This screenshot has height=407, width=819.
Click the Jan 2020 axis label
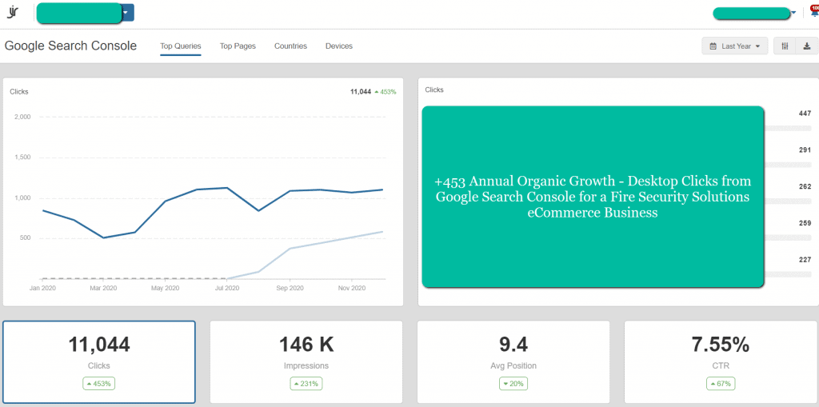click(42, 288)
